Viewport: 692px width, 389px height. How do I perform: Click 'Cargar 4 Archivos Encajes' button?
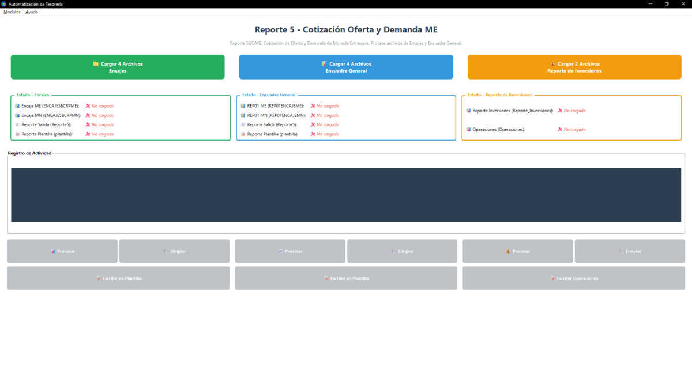[x=117, y=67]
